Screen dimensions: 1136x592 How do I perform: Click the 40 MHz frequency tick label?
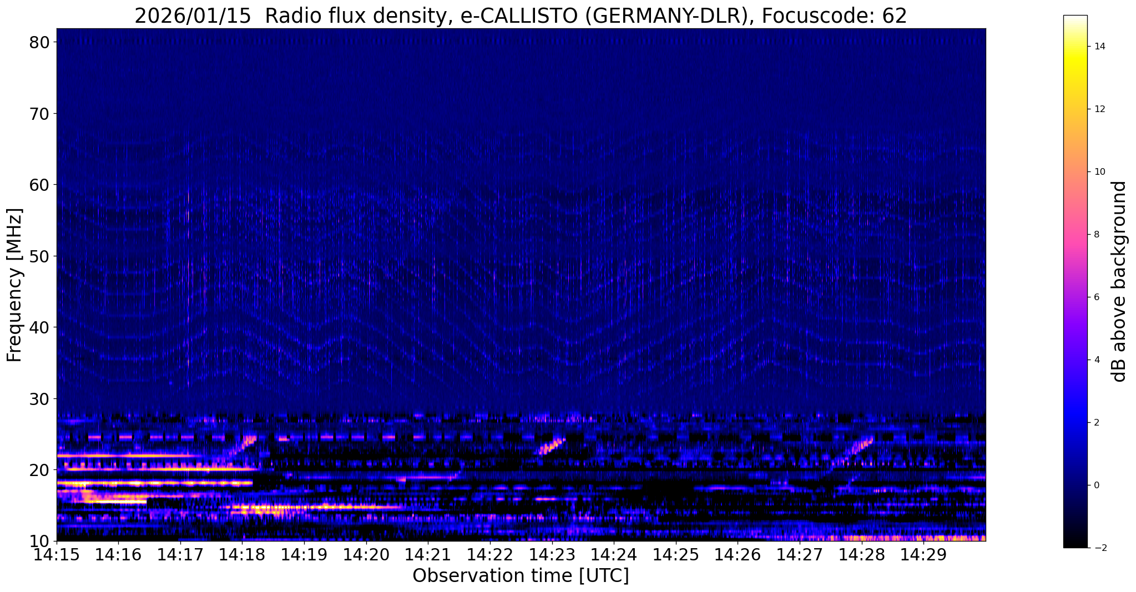pyautogui.click(x=40, y=327)
